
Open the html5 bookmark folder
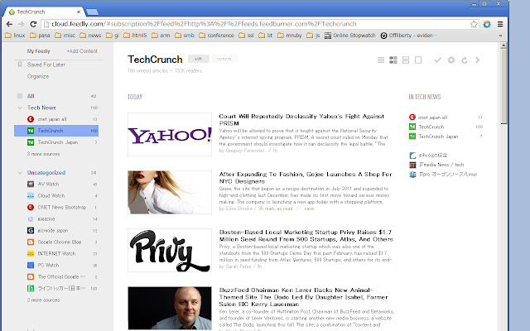135,35
